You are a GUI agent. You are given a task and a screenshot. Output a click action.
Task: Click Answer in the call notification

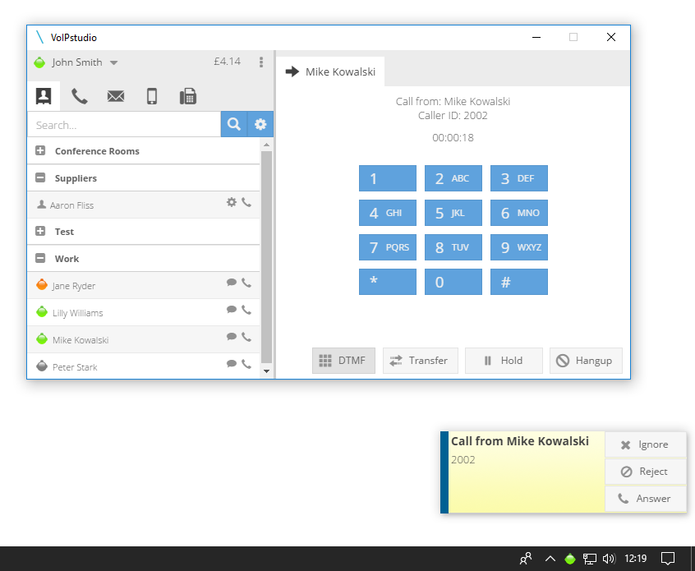646,499
